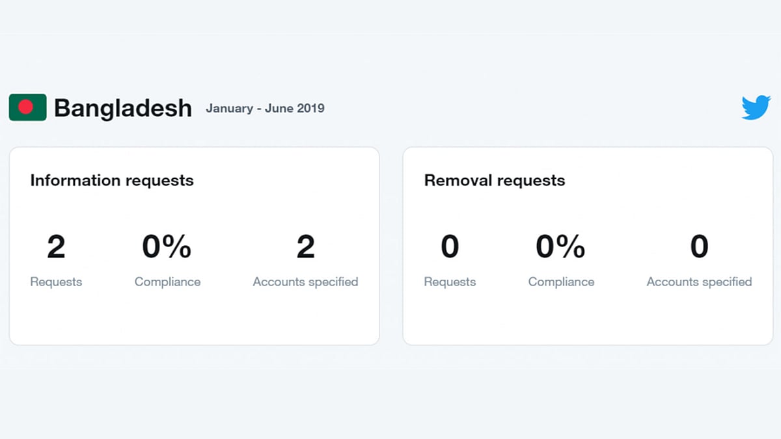Click the Requests label under Information requests

point(56,282)
